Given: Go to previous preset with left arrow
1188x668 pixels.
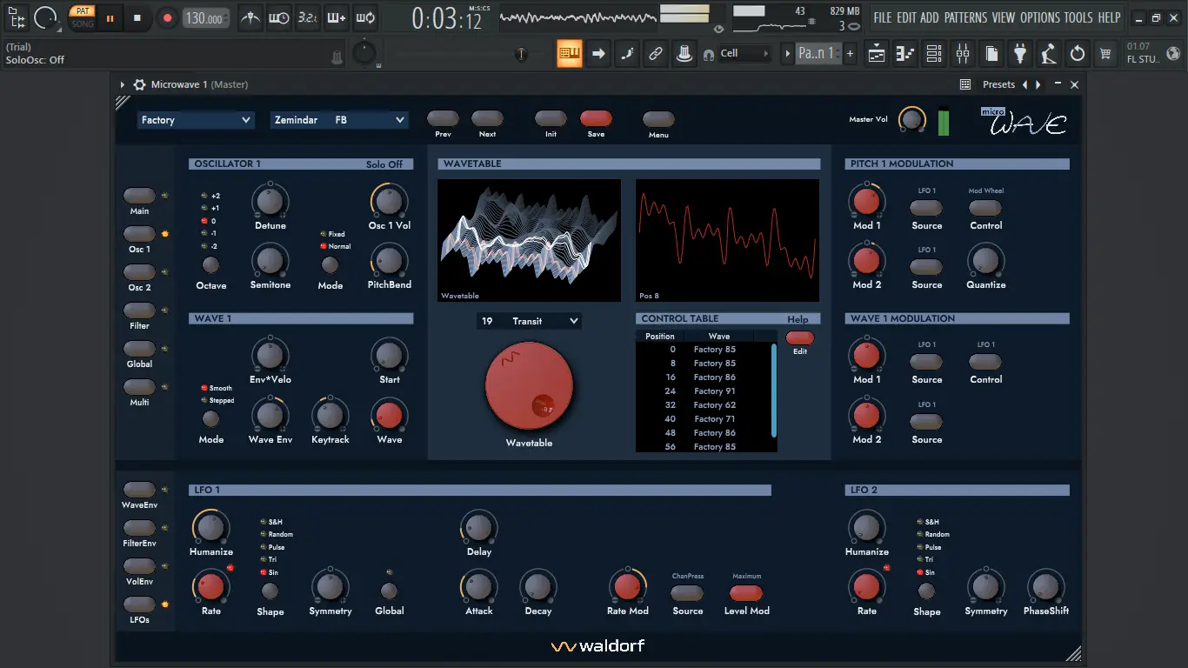Looking at the screenshot, I should (x=1024, y=84).
